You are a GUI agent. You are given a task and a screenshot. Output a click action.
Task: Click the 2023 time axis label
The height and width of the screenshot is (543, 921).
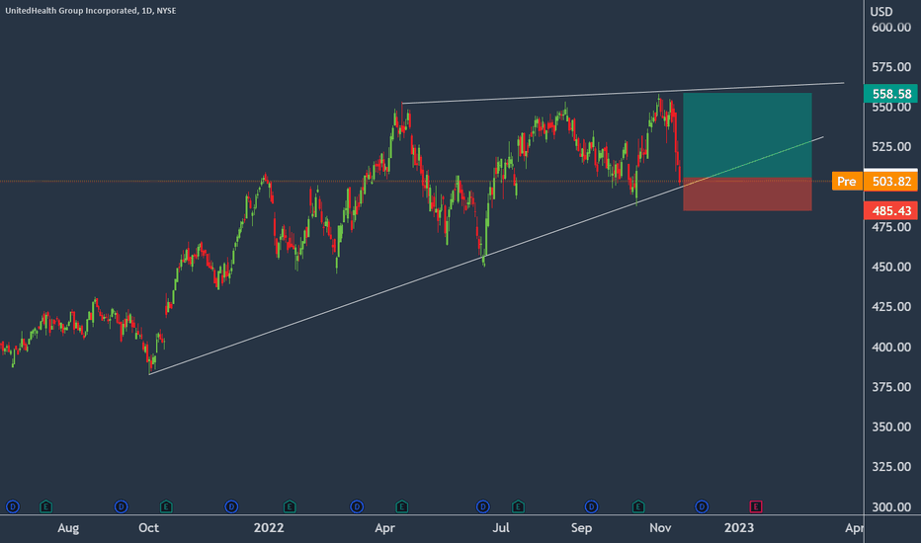pos(739,528)
